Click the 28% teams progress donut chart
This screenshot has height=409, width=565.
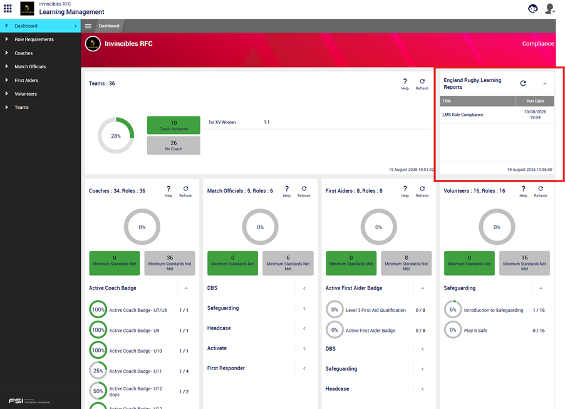click(x=116, y=136)
